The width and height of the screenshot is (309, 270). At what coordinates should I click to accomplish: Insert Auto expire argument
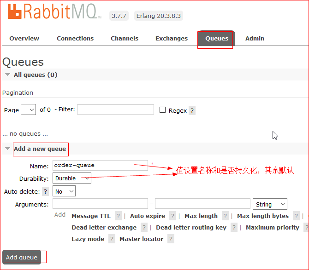point(148,216)
